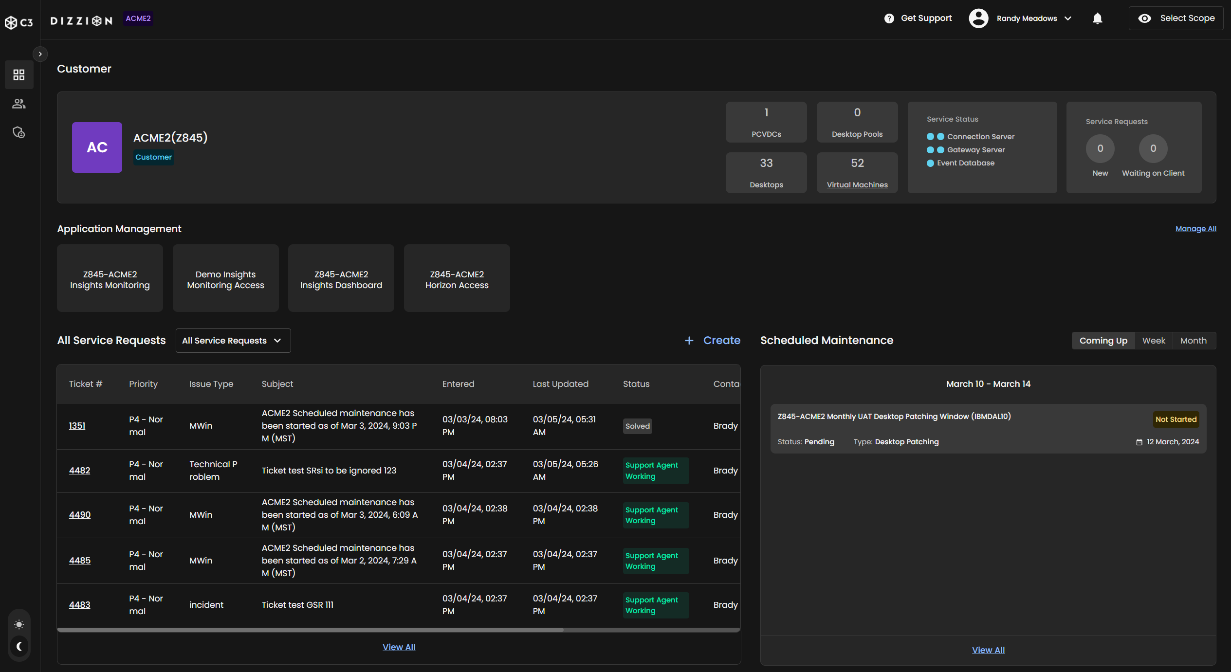The height and width of the screenshot is (672, 1231).
Task: Click Randy Meadows profile avatar
Action: click(978, 18)
